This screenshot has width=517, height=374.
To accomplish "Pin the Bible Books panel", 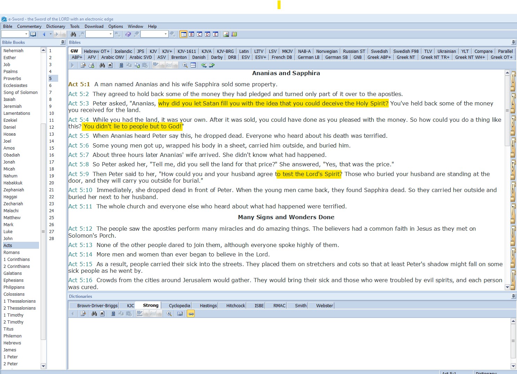I will coord(63,42).
